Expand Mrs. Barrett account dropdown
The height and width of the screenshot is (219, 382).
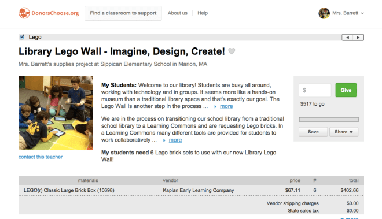362,13
